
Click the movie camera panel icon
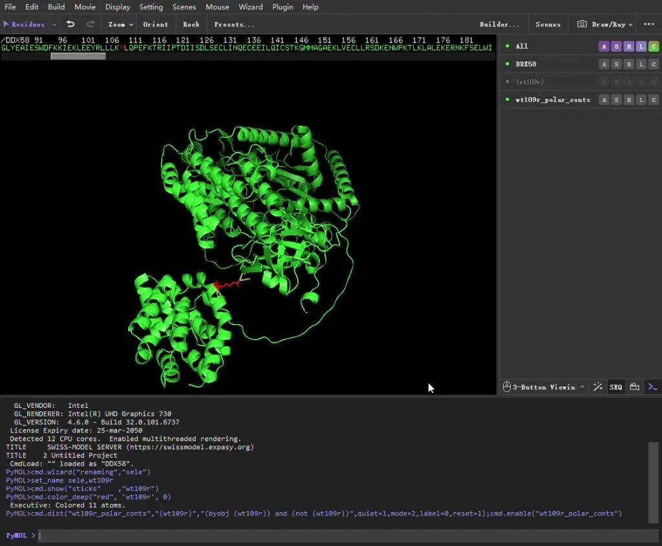[635, 387]
